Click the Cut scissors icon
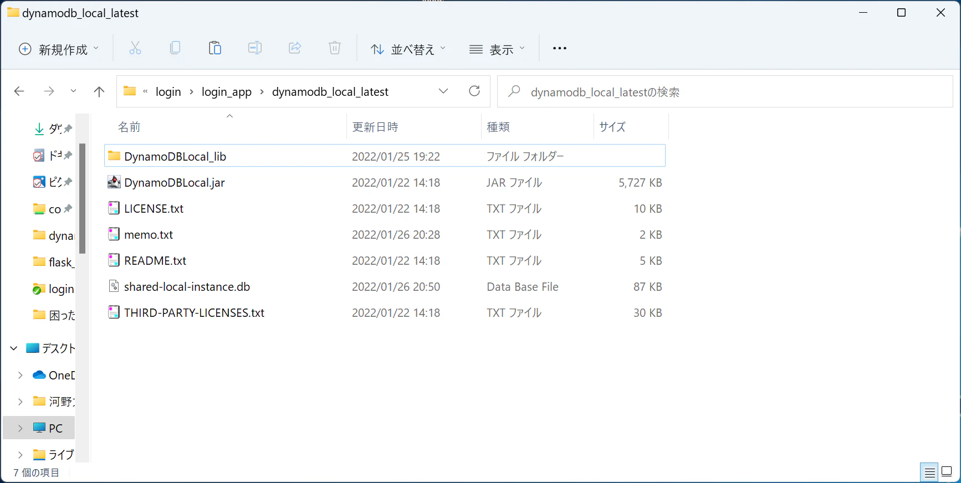Image resolution: width=961 pixels, height=483 pixels. (135, 48)
